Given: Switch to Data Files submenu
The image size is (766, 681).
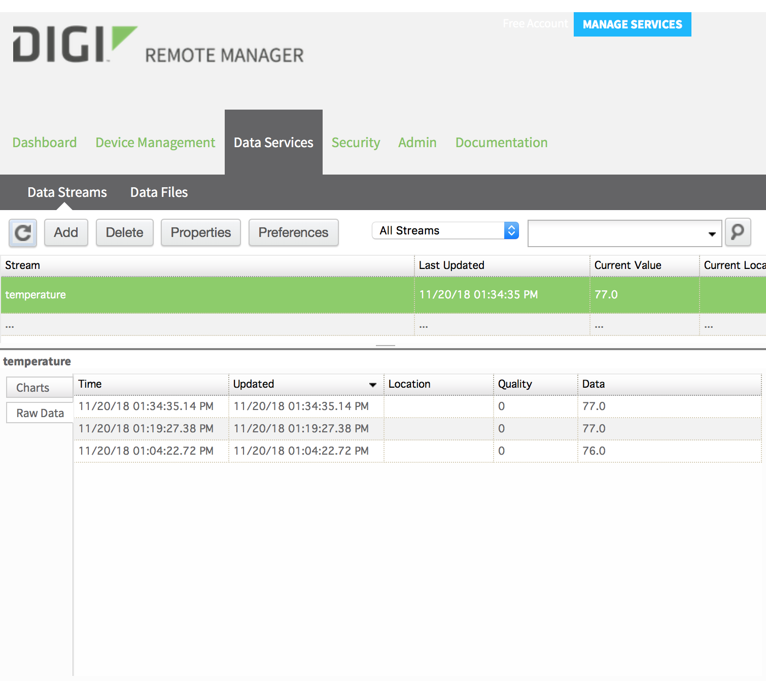Looking at the screenshot, I should coord(159,192).
